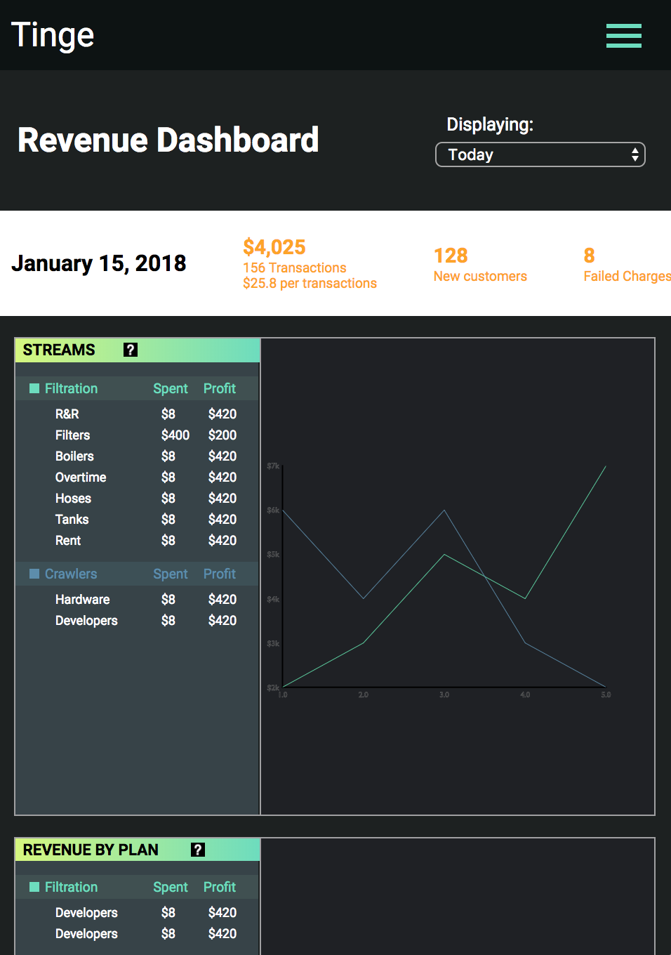Click the Tinge logo
Screen dimensions: 671x955
click(53, 36)
